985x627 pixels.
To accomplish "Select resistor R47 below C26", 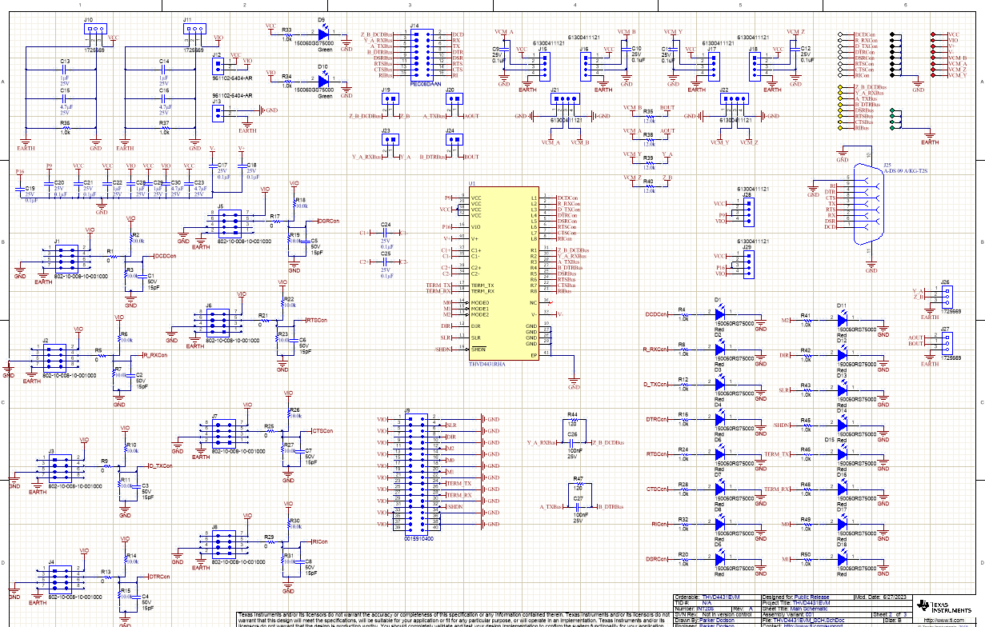I will coord(578,484).
